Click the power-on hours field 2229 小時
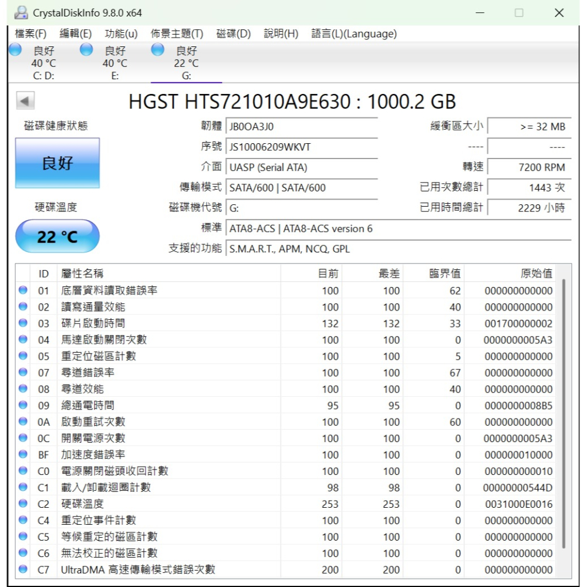Viewport: 587px width, 587px height. click(529, 208)
